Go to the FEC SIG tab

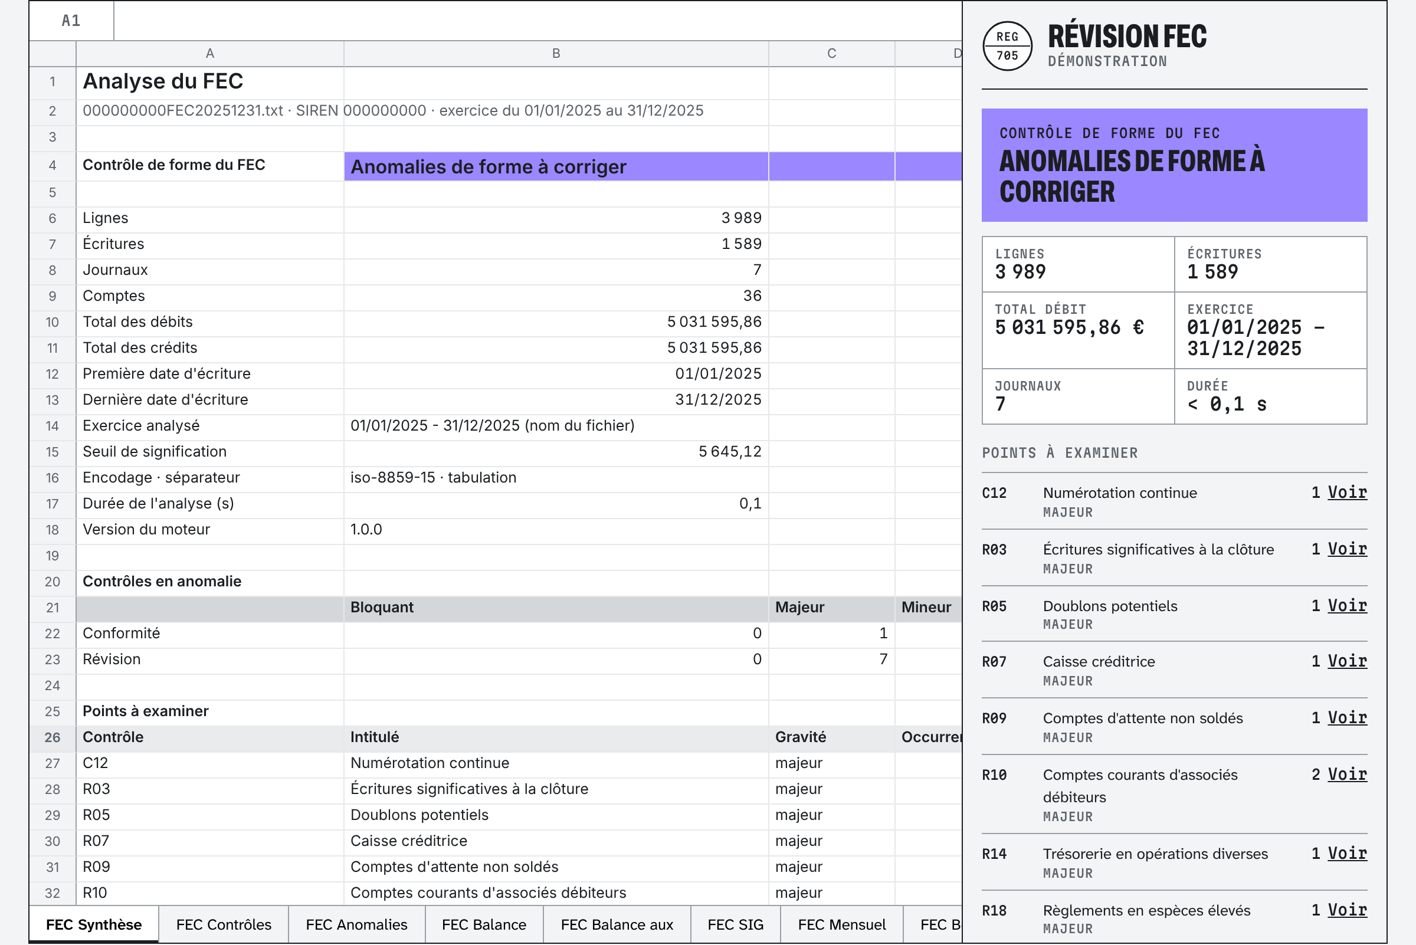[x=735, y=924]
